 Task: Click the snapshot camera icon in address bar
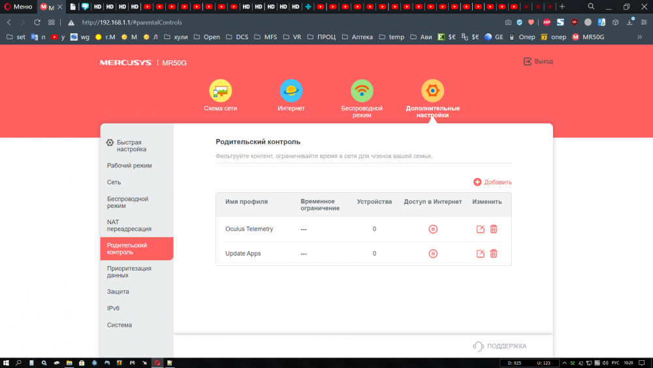coord(508,22)
